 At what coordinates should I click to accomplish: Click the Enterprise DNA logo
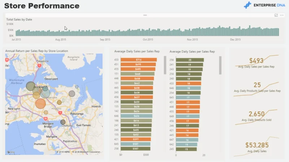pyautogui.click(x=264, y=5)
